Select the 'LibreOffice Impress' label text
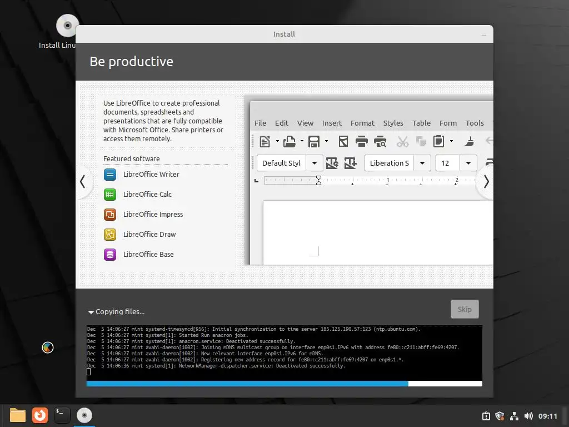Screen dimensions: 569x427 153,214
